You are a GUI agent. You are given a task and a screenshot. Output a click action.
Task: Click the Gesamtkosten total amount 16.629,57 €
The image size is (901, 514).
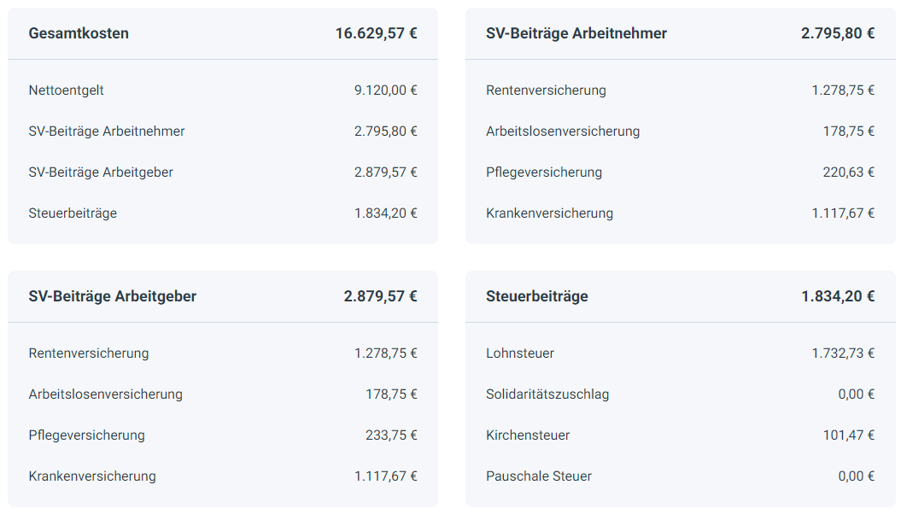(377, 33)
